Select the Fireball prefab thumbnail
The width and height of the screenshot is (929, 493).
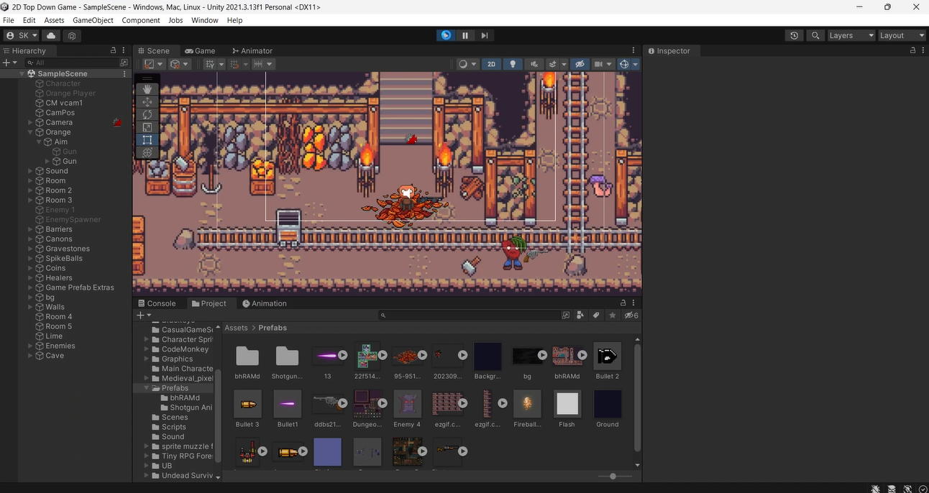pos(527,402)
